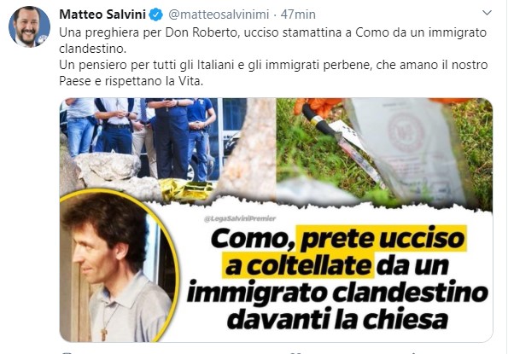Click the 'davanti la chiesa' headline line
This screenshot has width=508, height=354.
click(337, 319)
